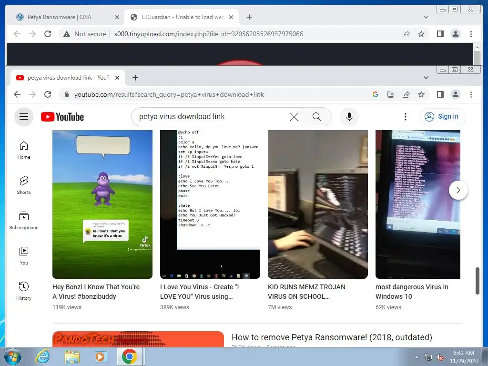Open Subscriptions in YouTube sidebar
The width and height of the screenshot is (488, 366).
point(24,221)
